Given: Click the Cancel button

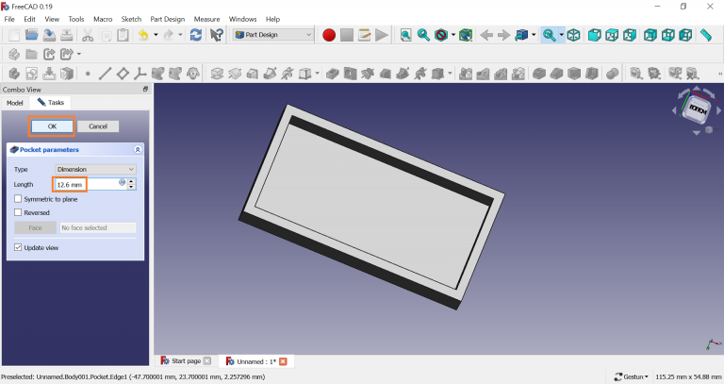Looking at the screenshot, I should (98, 126).
